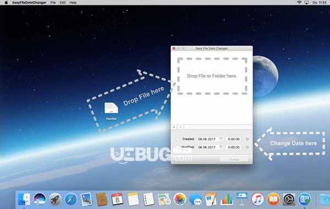Click the Modified time field 0:00:00

pos(233,147)
